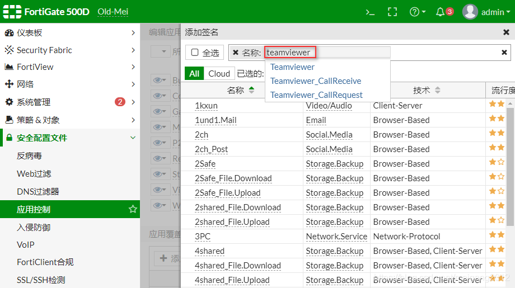Click the 策略 & 对象 icon
The image size is (515, 288).
pyautogui.click(x=9, y=120)
